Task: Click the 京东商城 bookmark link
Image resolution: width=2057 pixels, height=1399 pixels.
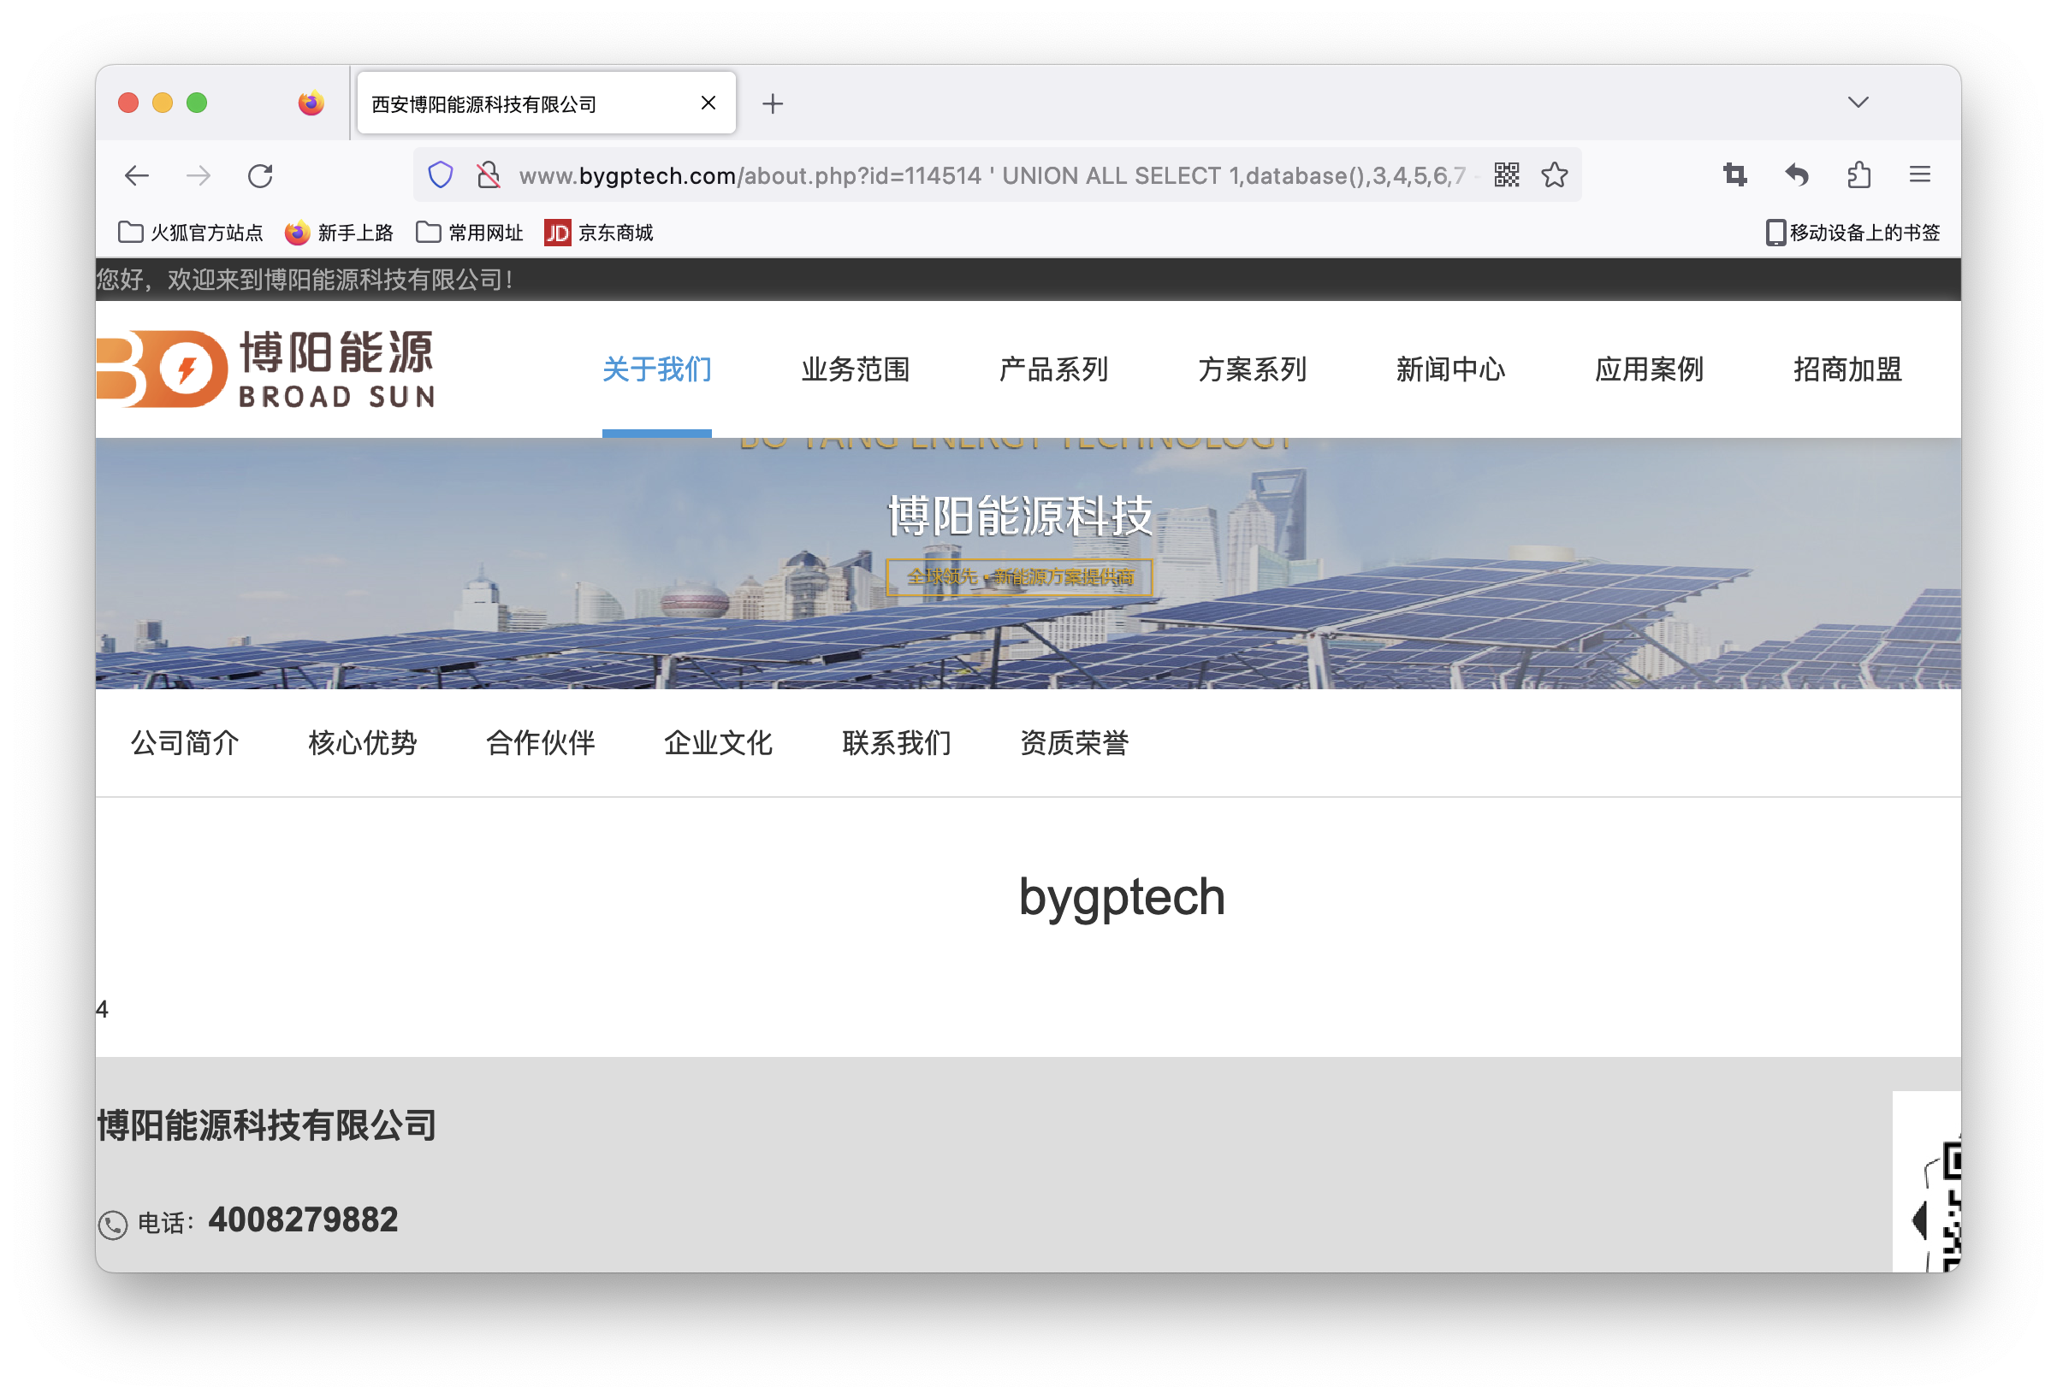Action: [599, 233]
